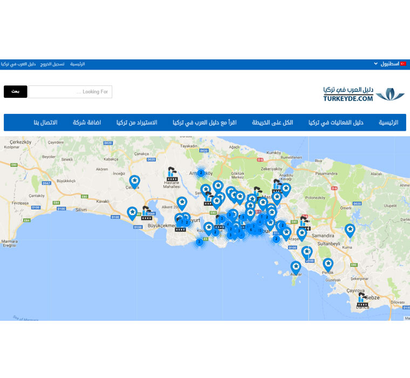Click the star pin near Anadolu Kavağı
410x378 pixels.
coord(286,190)
